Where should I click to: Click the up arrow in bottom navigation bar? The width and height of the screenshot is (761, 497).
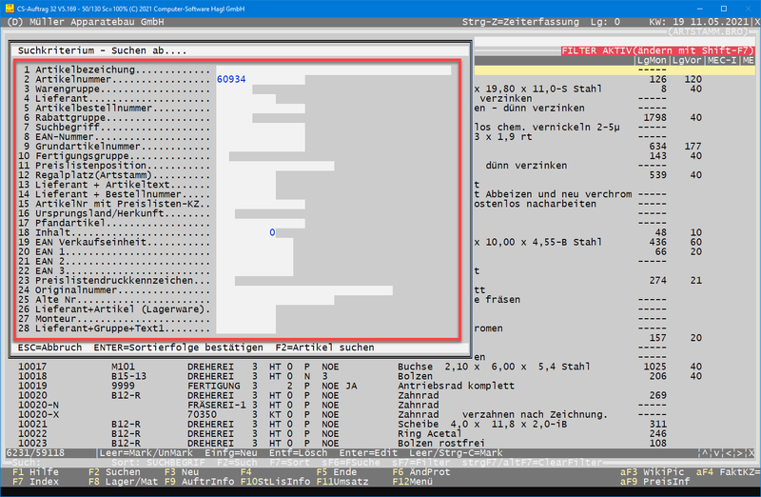point(706,452)
